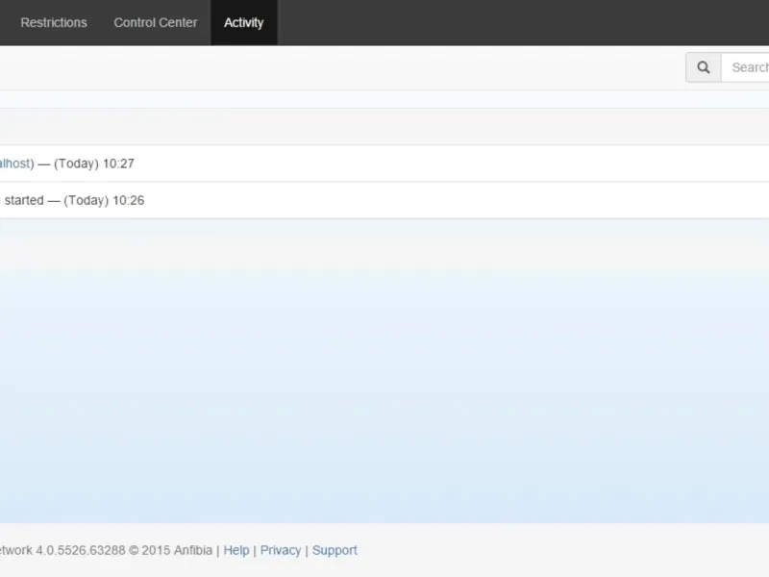769x577 pixels.
Task: Select the log entry ending with 10:27
Action: [384, 163]
